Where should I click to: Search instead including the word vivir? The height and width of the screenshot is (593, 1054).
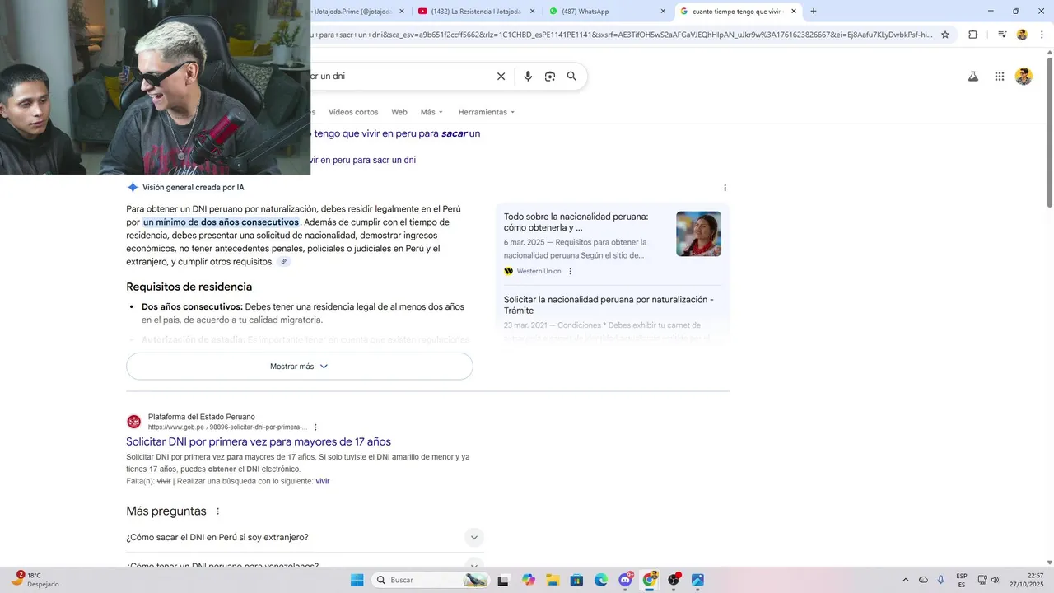[x=323, y=482]
